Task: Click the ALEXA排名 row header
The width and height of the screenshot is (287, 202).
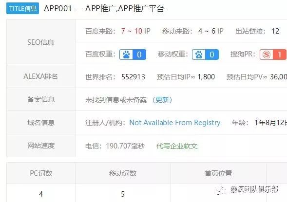Action: 41,76
